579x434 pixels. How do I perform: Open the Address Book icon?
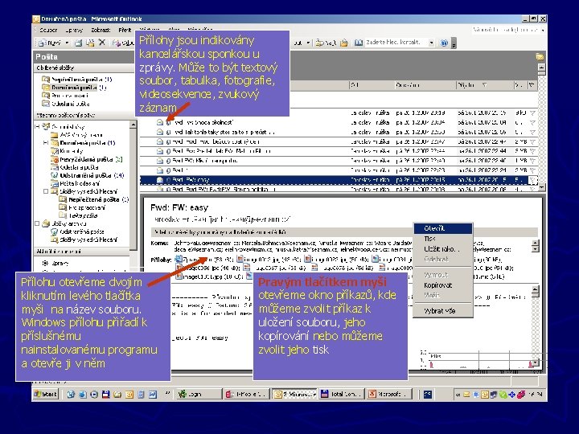click(358, 43)
